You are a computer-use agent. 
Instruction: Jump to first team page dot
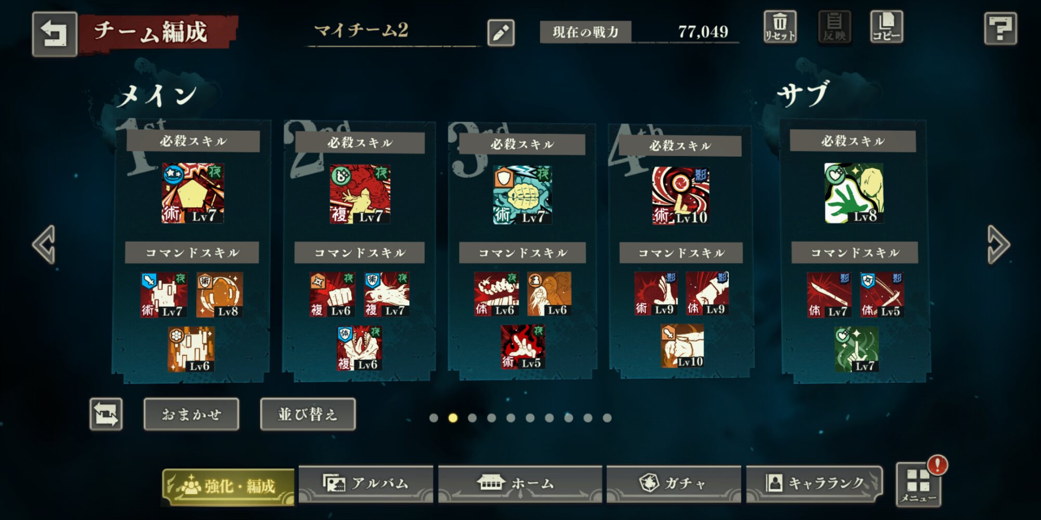pyautogui.click(x=434, y=418)
